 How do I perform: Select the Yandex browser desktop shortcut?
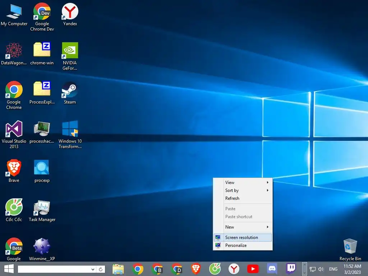click(x=70, y=15)
